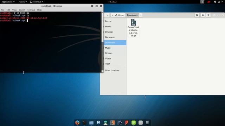Open the terminal Edit menu
Screen dimensions: 225x126
(8, 10)
